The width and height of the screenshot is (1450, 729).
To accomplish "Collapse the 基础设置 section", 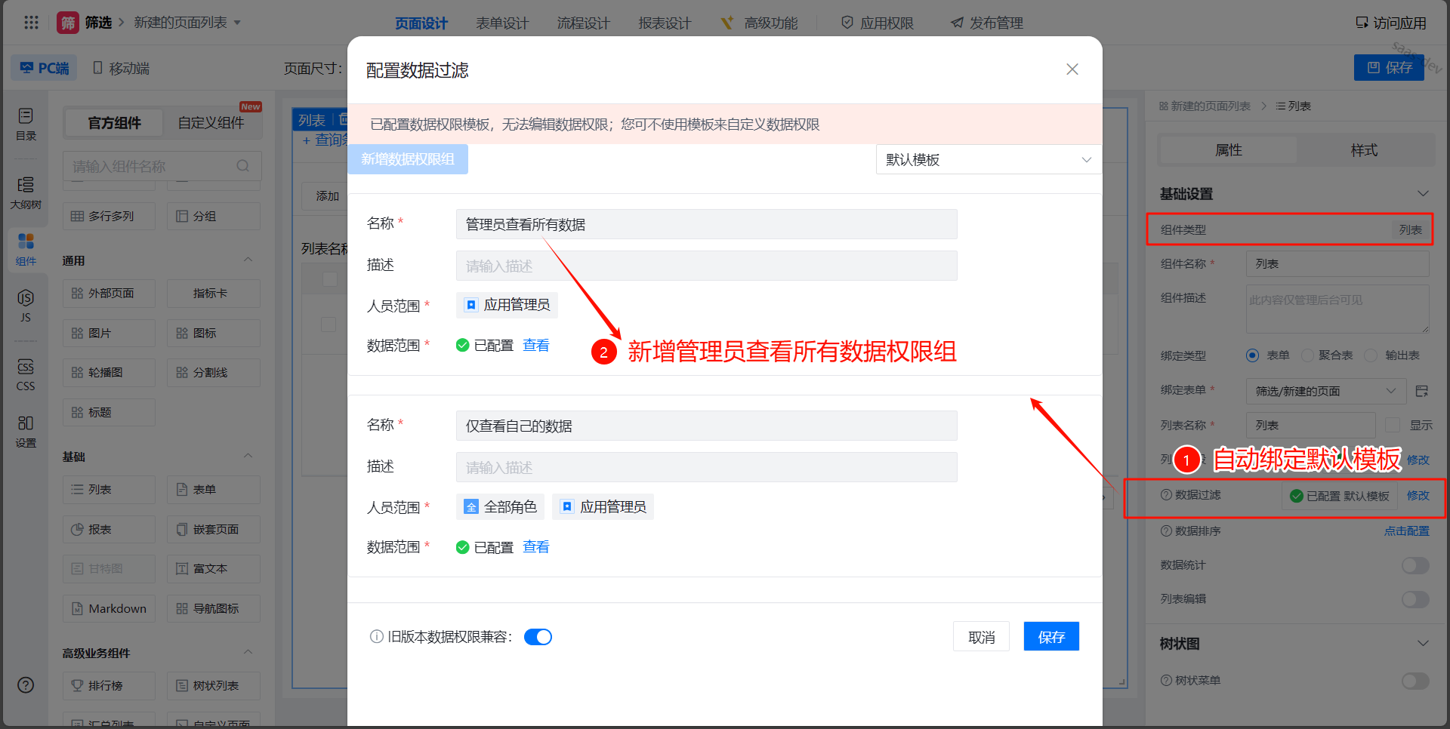I will 1423,194.
